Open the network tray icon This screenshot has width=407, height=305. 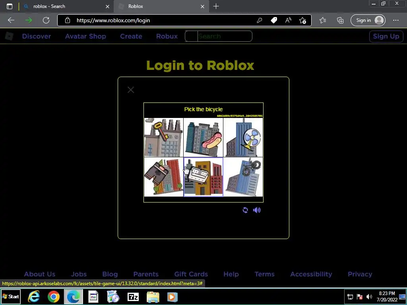tap(350, 297)
